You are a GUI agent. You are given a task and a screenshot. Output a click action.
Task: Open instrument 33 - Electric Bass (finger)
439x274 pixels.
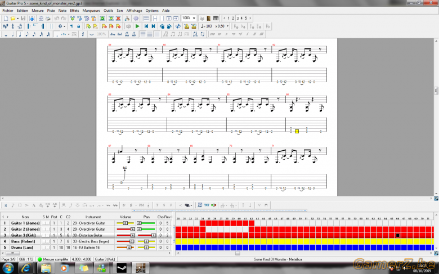coord(91,241)
